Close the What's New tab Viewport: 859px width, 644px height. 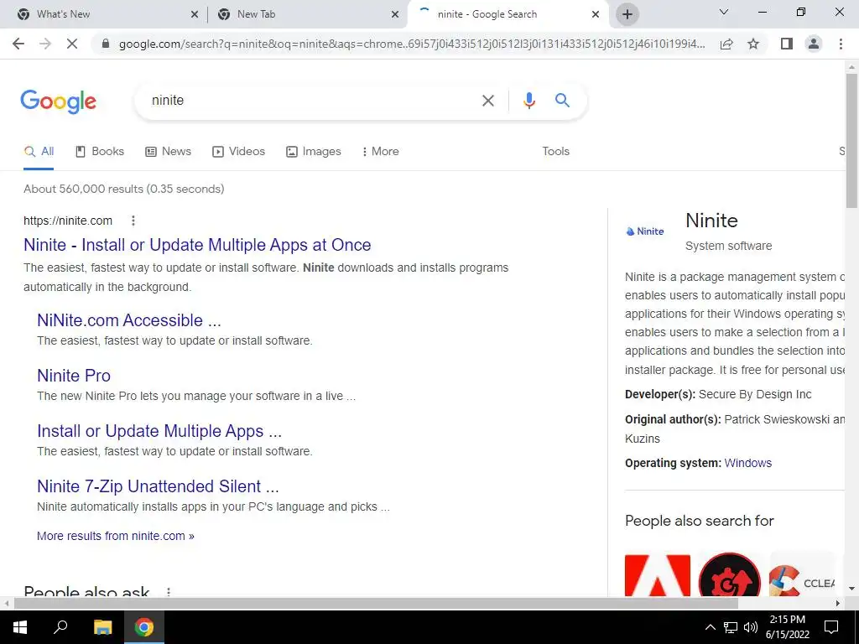(195, 15)
